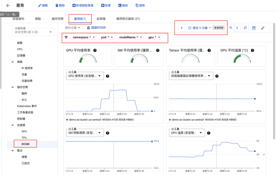Screen dimensions: 277x175
Task: Select 臨時 storage item
Action: tap(24, 94)
